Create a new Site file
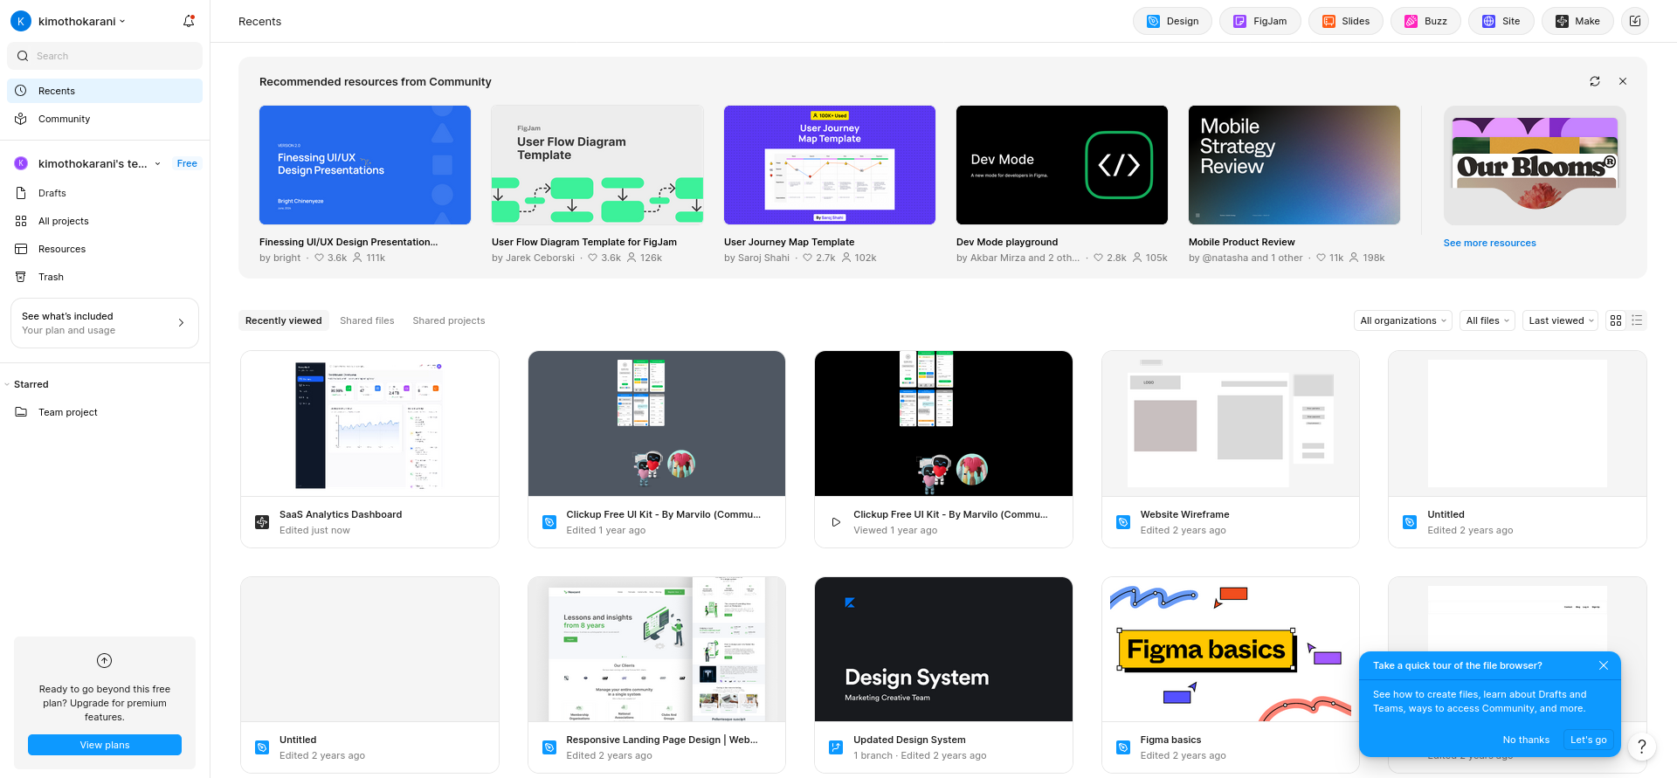This screenshot has height=778, width=1677. point(1501,21)
